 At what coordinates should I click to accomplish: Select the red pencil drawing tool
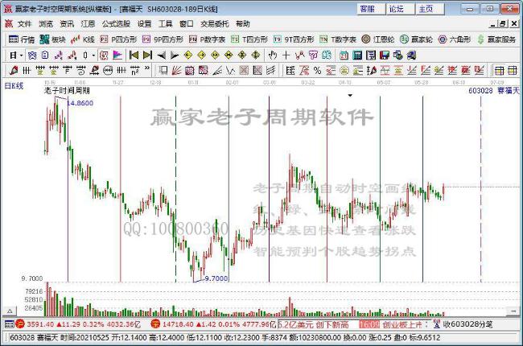(14, 70)
